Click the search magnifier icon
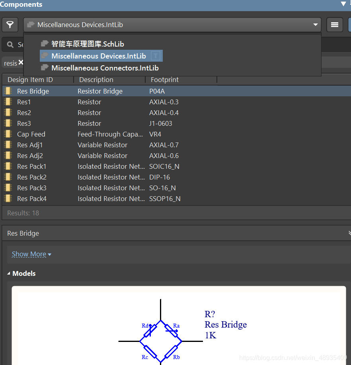The image size is (351, 365). pyautogui.click(x=10, y=45)
